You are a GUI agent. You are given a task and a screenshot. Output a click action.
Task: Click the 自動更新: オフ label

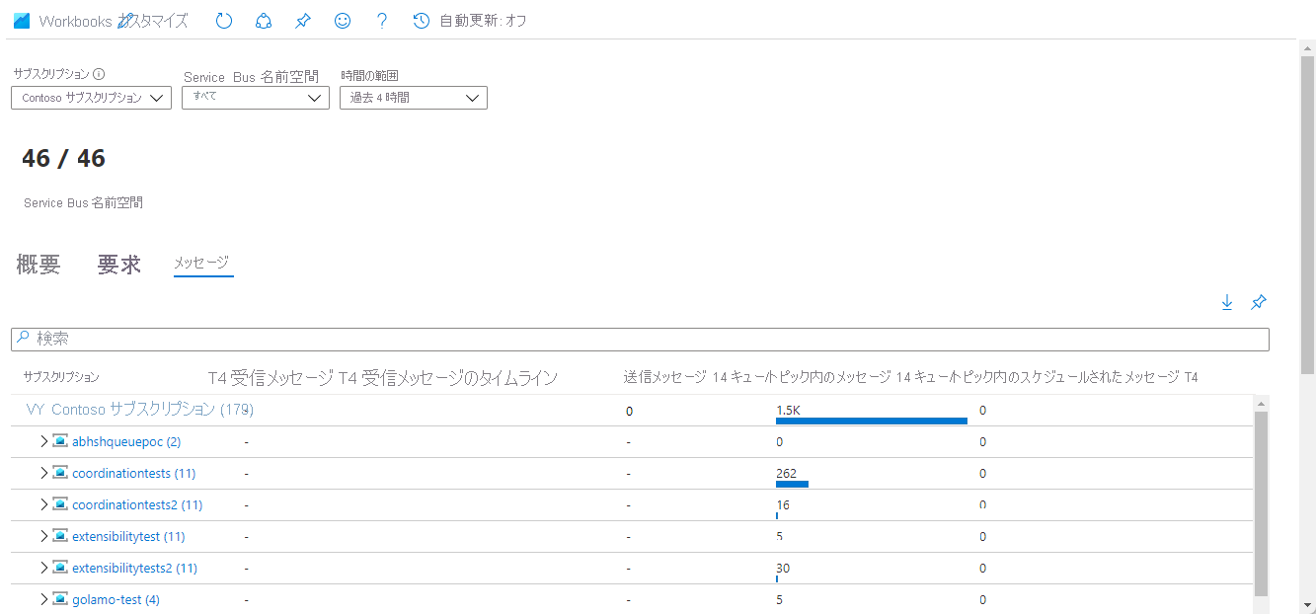click(483, 21)
